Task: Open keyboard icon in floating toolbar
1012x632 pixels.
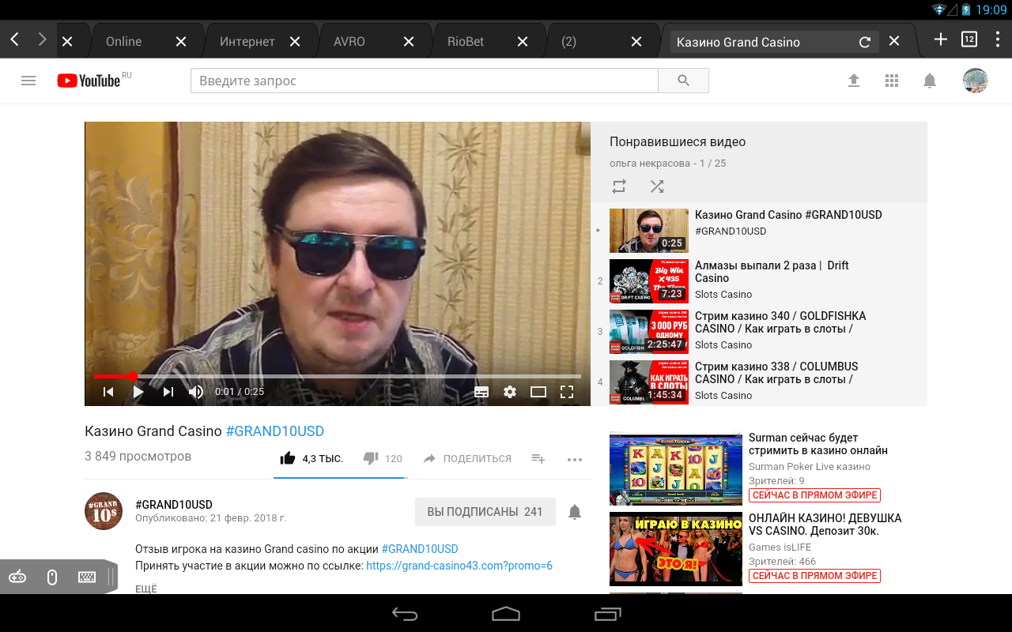Action: coord(87,577)
